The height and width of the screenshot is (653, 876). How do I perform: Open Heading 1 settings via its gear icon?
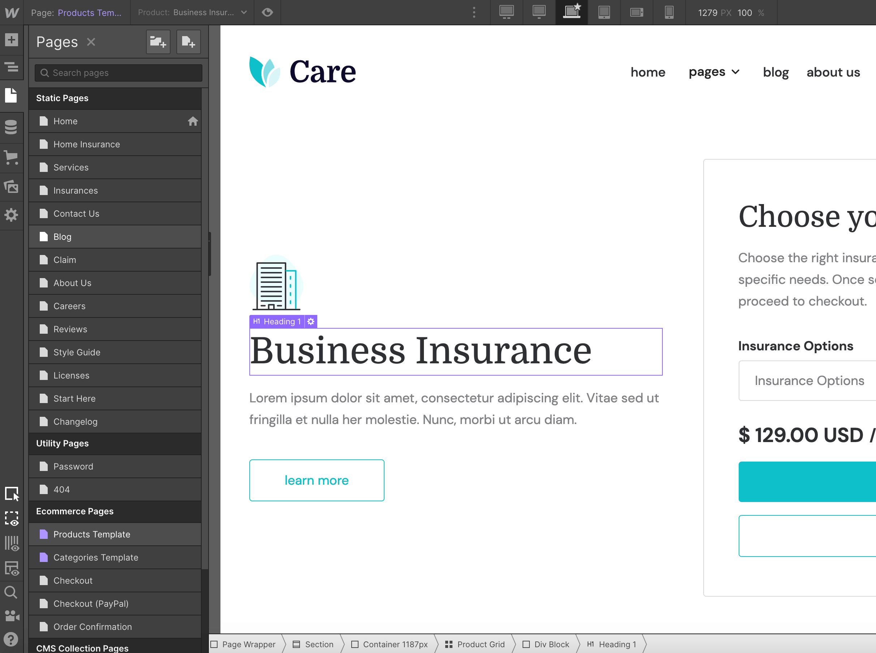311,321
